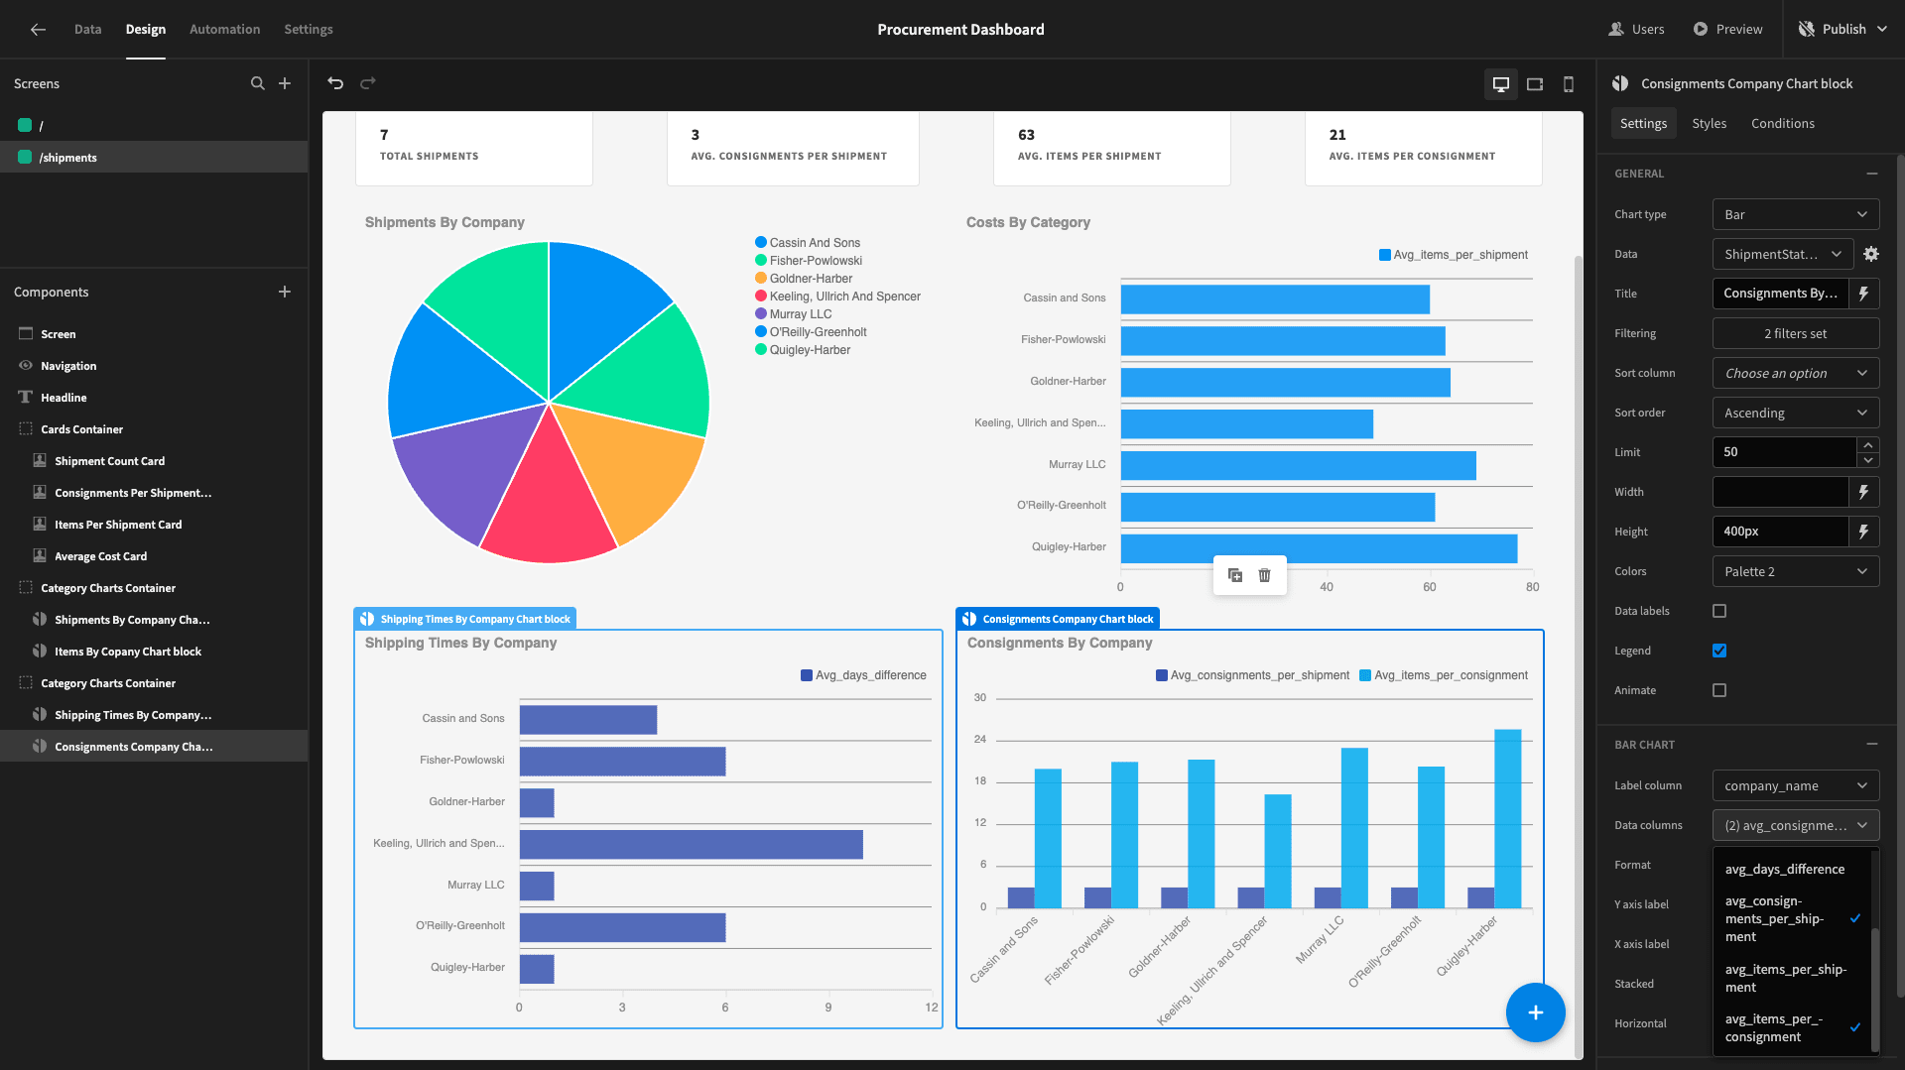
Task: Open Users panel
Action: (1636, 30)
